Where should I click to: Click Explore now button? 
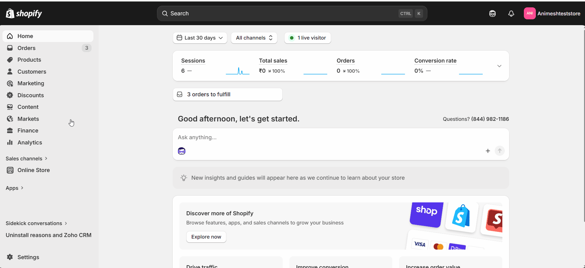[206, 237]
